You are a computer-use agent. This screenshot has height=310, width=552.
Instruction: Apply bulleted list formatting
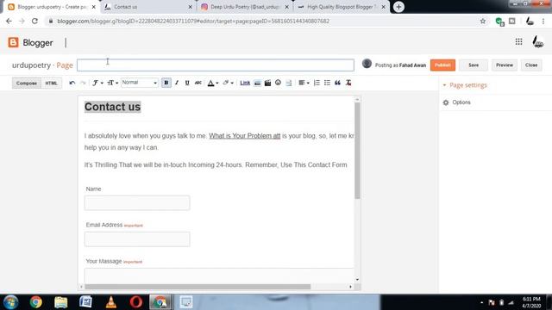[327, 83]
